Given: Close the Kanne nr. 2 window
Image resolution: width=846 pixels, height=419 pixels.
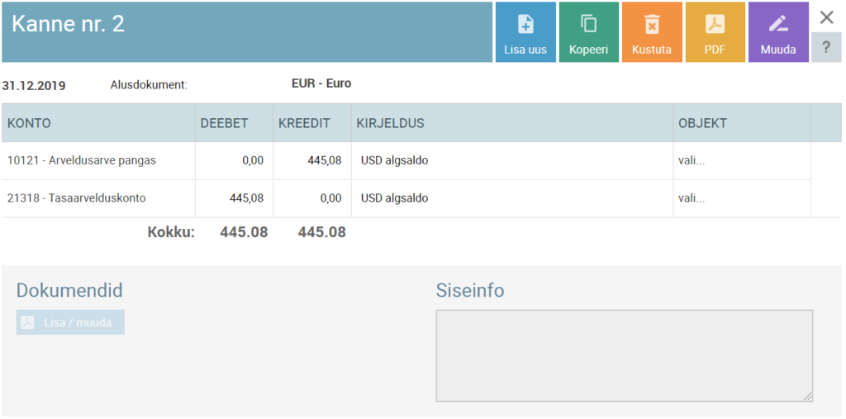Looking at the screenshot, I should coord(826,17).
